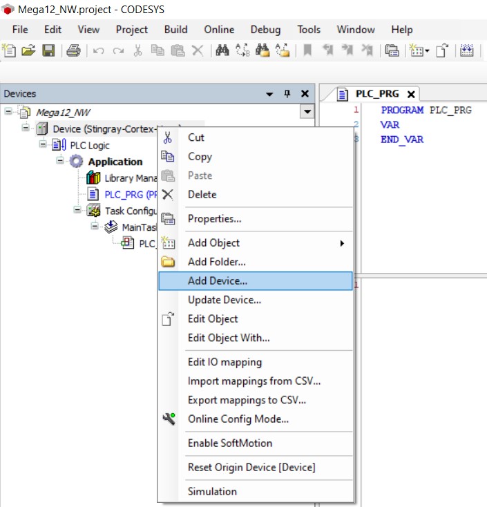Open the Online menu
The image size is (487, 507).
pyautogui.click(x=218, y=30)
